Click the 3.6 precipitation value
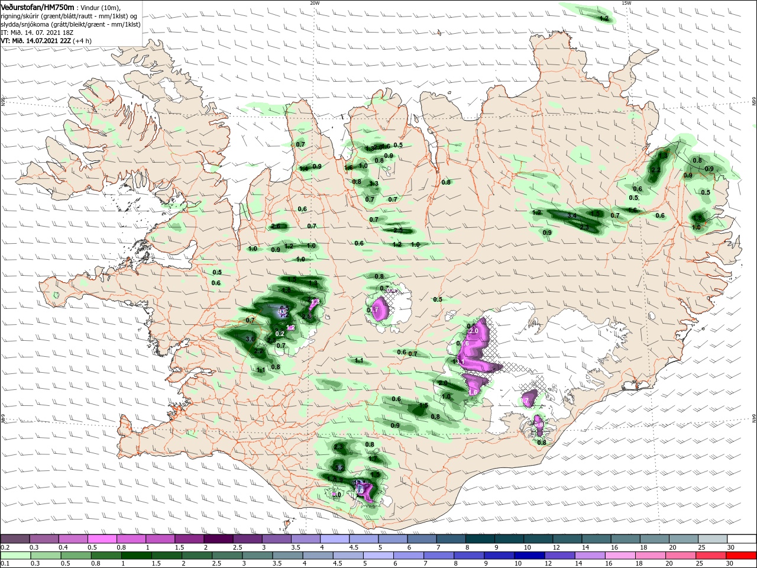The width and height of the screenshot is (757, 568). (250, 339)
